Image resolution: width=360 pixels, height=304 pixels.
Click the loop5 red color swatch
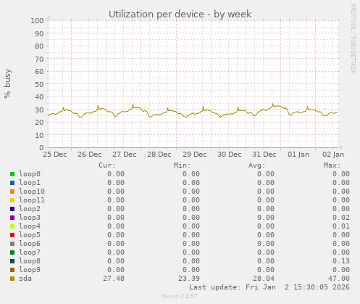tap(12, 235)
